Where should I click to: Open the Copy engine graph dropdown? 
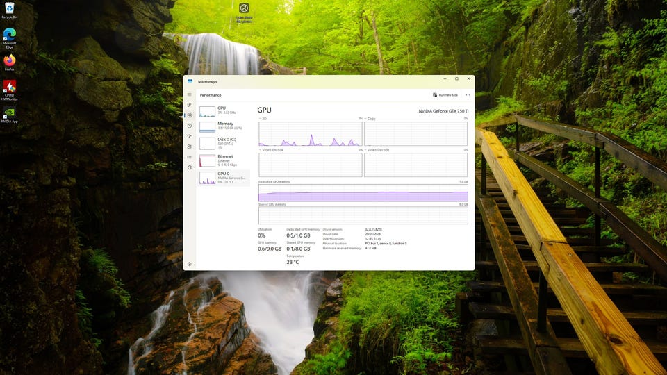click(x=370, y=119)
